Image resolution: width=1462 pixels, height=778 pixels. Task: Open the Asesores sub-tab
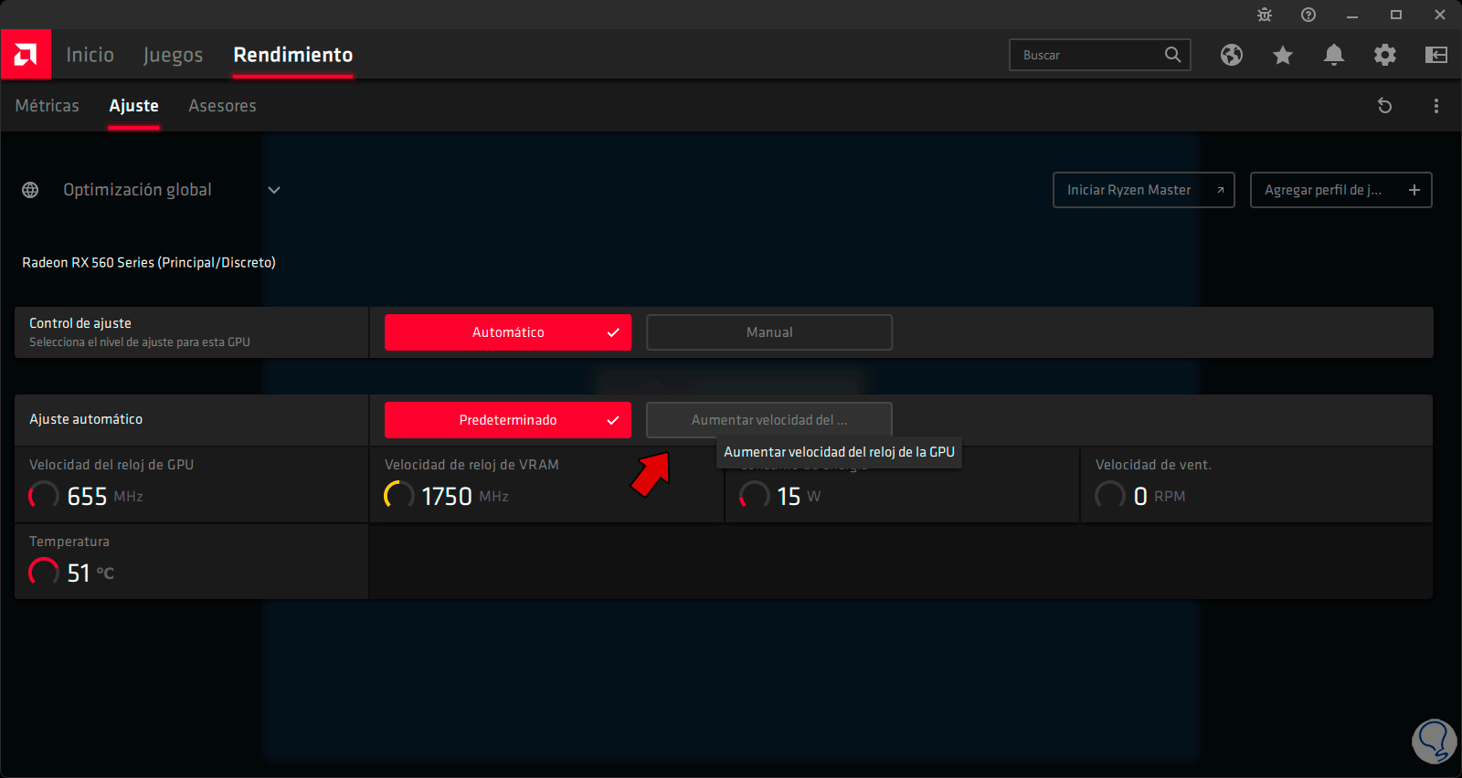pos(222,106)
